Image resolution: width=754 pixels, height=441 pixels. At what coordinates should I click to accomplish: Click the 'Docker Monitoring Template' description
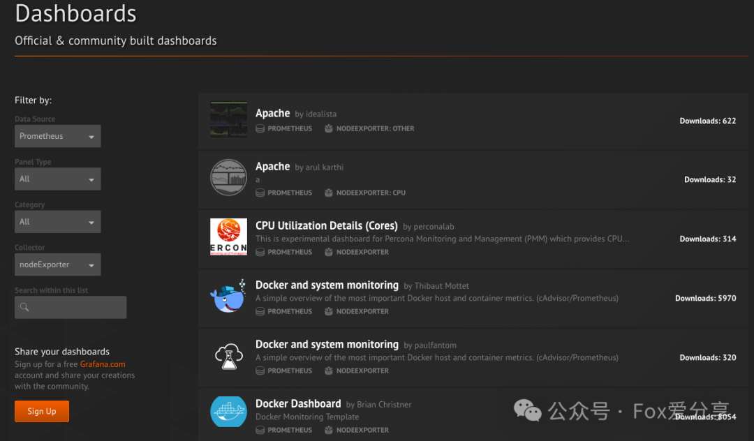(x=307, y=417)
